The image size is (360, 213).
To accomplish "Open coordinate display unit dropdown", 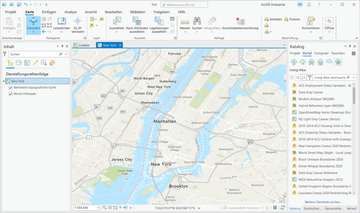I will (x=199, y=208).
